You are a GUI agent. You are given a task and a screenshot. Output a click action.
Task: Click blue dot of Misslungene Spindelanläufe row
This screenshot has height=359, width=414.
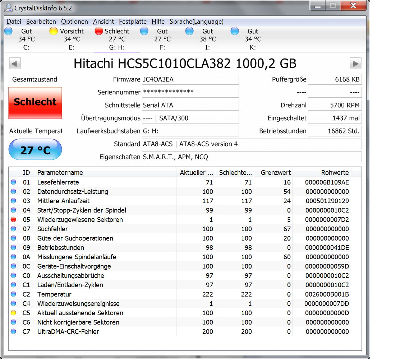(13, 257)
